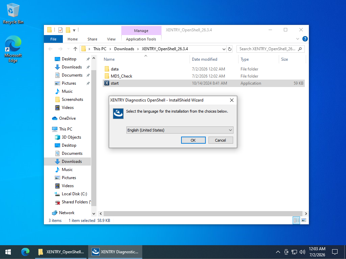Open the network tray icon
The image size is (346, 259).
point(294,252)
